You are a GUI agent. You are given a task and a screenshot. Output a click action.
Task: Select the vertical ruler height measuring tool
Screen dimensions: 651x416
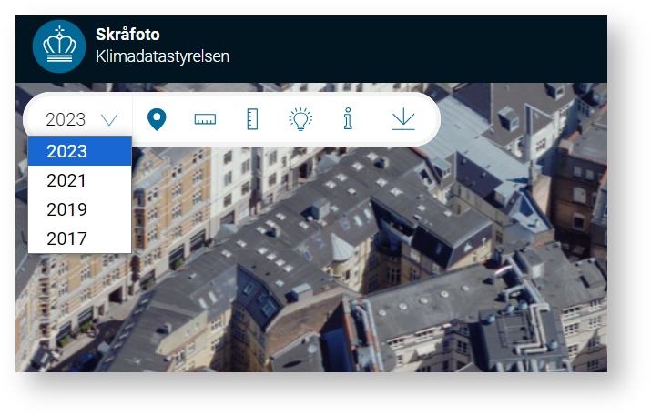(x=252, y=119)
